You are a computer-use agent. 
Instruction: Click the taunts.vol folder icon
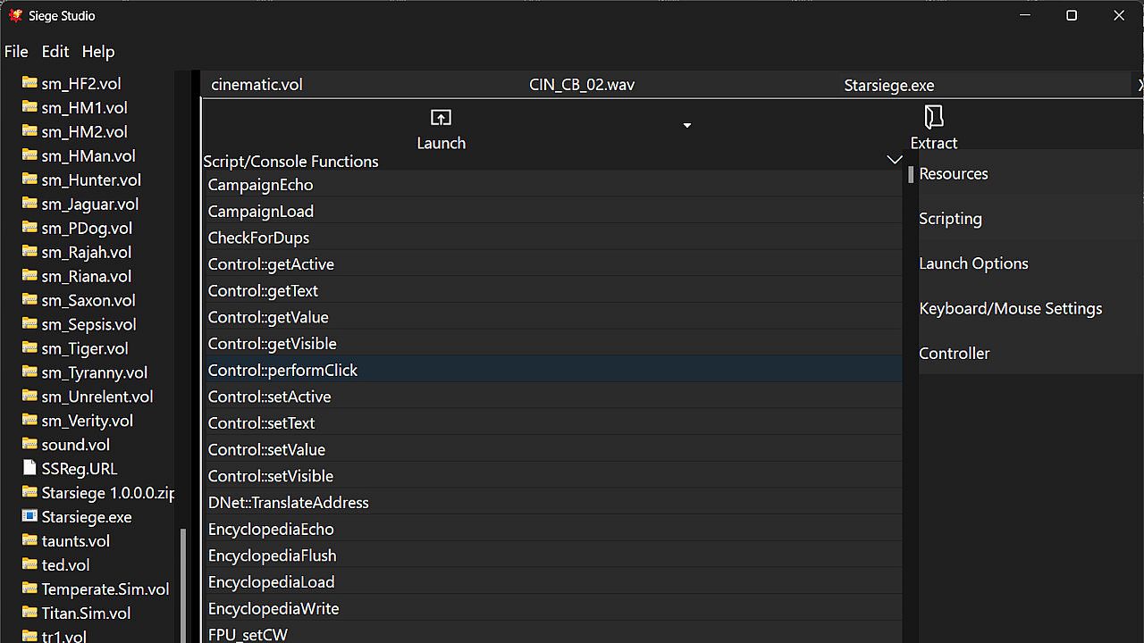[x=29, y=541]
